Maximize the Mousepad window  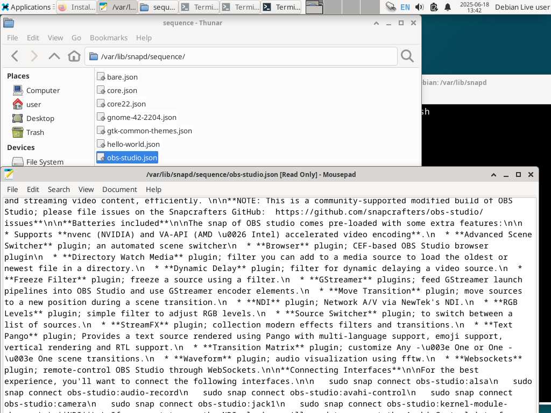coord(518,175)
